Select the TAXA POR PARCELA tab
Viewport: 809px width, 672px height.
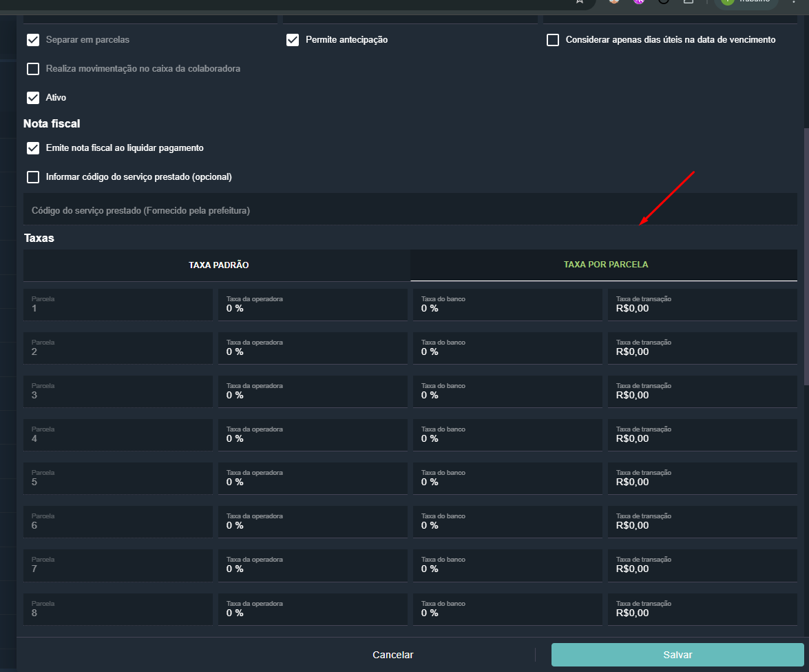pos(604,265)
